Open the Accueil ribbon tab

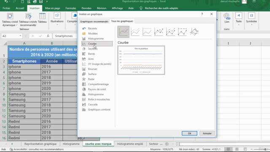point(20,8)
